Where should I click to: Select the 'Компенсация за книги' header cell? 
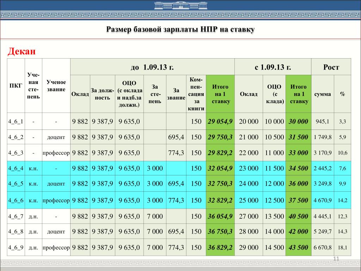pos(196,94)
